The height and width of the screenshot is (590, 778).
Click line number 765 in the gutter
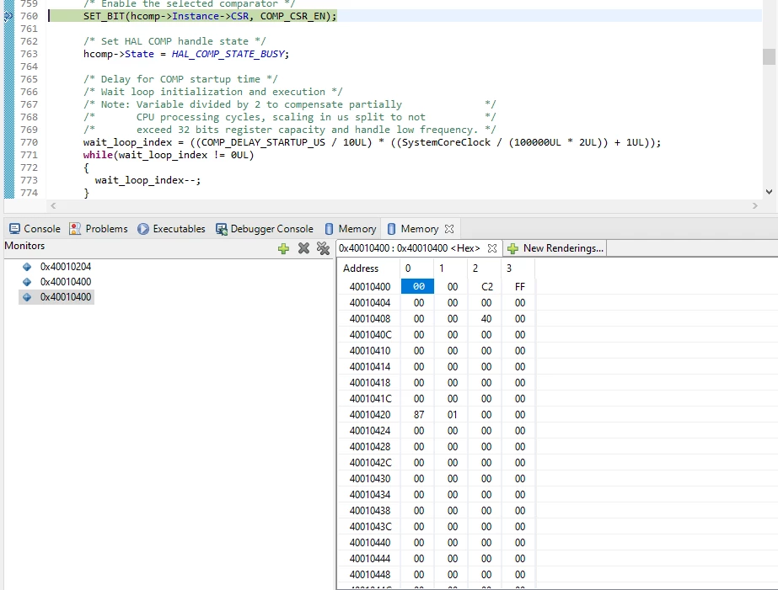29,79
